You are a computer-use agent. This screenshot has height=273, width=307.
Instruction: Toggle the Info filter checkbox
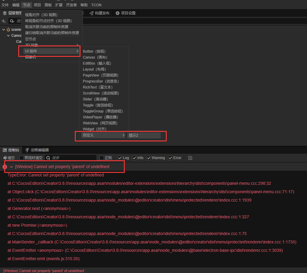pos(134,158)
